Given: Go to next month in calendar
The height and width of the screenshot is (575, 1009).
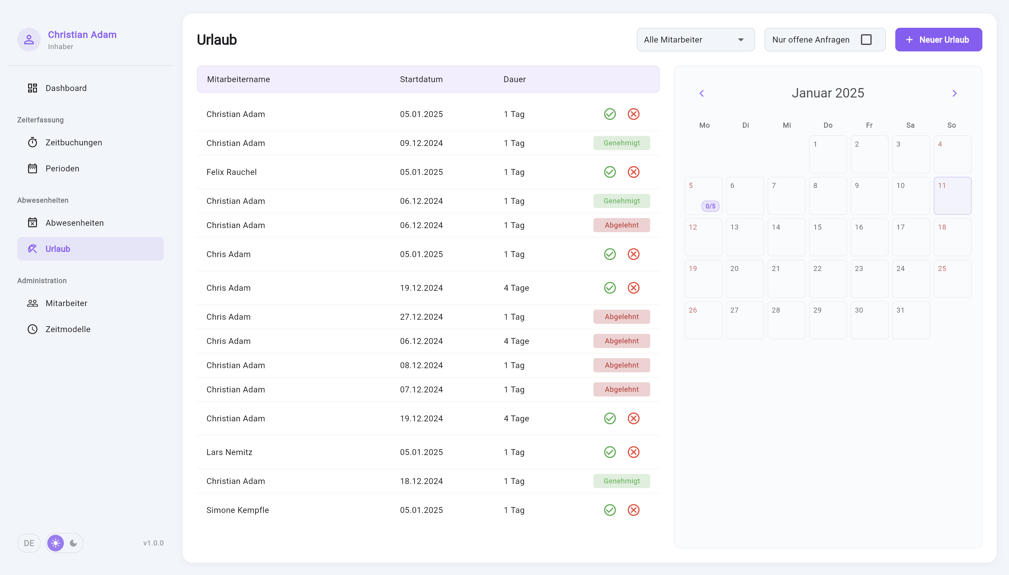Looking at the screenshot, I should [954, 93].
